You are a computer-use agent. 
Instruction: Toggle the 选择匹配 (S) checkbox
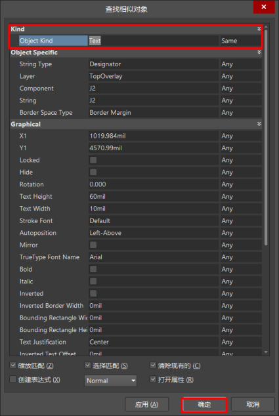click(87, 365)
